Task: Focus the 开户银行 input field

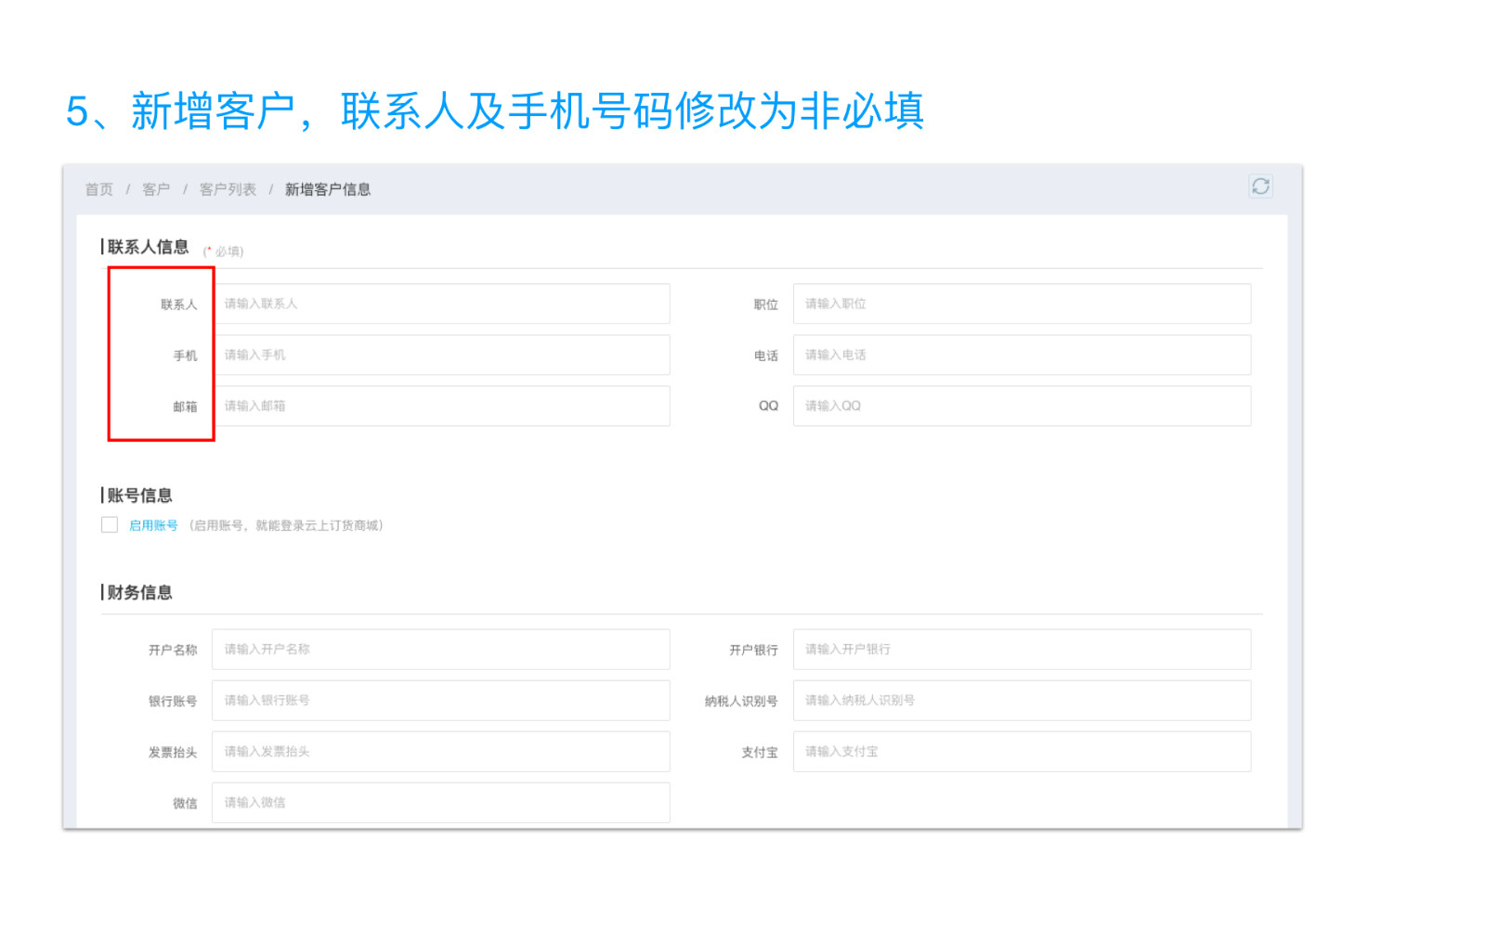Action: (x=1022, y=650)
